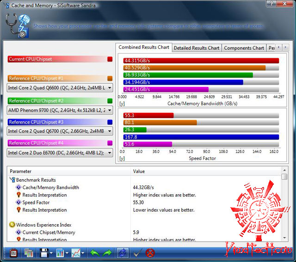This screenshot has width=296, height=262.
Task: Open the AMD Phenom 9700 dropdown
Action: click(60, 110)
